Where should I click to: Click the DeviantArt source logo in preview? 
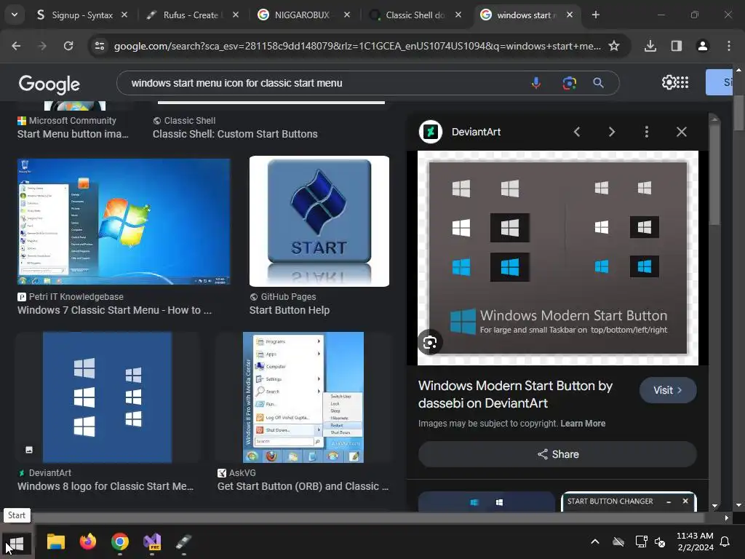pos(431,132)
